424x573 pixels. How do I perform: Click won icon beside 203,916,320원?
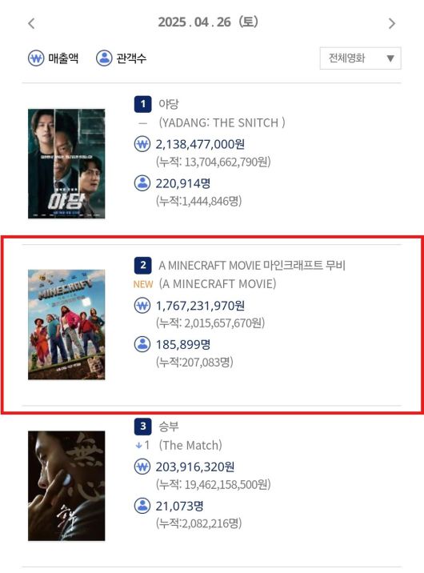tap(142, 467)
